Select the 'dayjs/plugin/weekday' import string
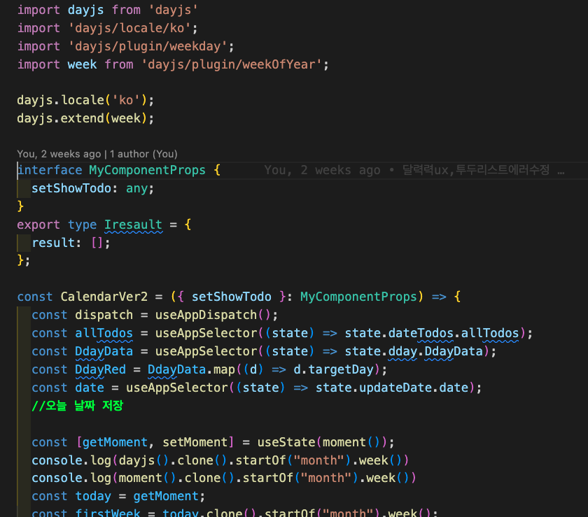 [x=148, y=46]
